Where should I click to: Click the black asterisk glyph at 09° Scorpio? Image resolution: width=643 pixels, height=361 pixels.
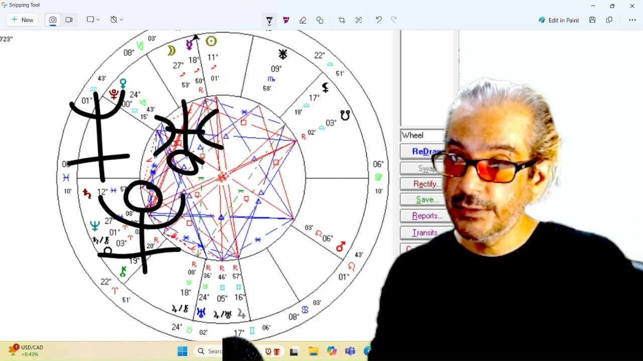pos(283,54)
